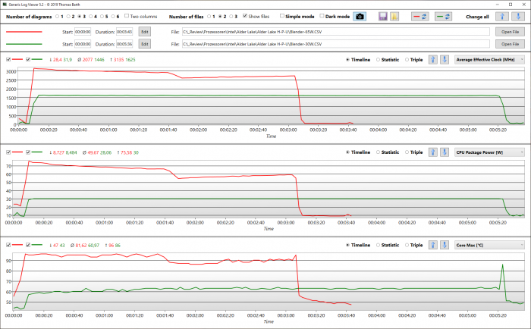The image size is (531, 329).
Task: Click the red file Start time field
Action: click(x=83, y=32)
